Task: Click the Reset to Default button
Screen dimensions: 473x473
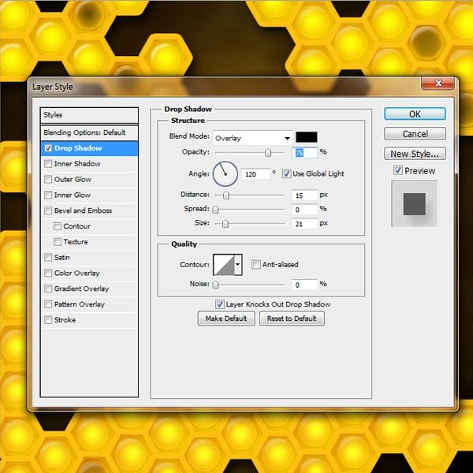Action: pos(292,318)
